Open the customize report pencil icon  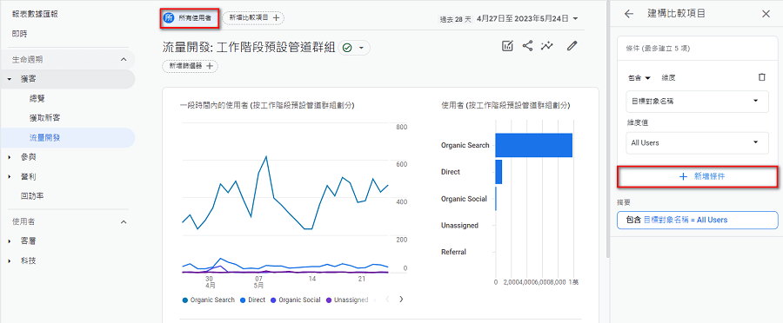pos(572,46)
